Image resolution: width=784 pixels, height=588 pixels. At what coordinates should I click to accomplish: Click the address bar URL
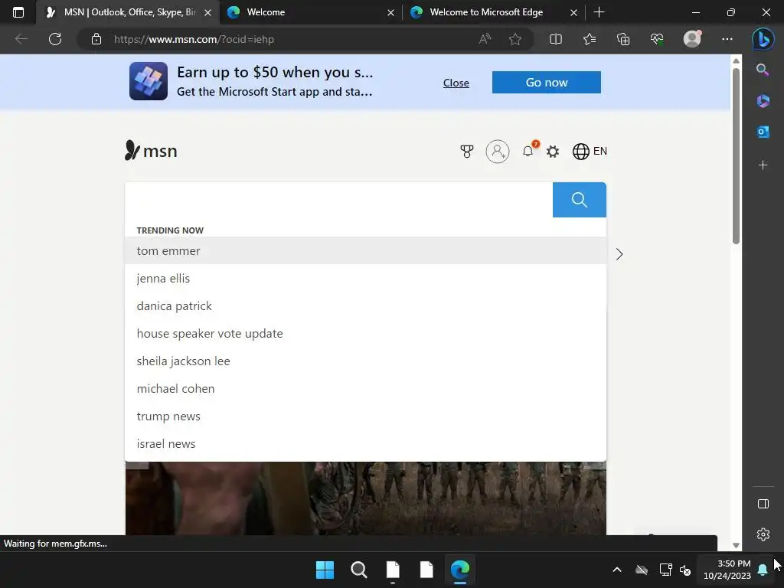click(x=194, y=39)
